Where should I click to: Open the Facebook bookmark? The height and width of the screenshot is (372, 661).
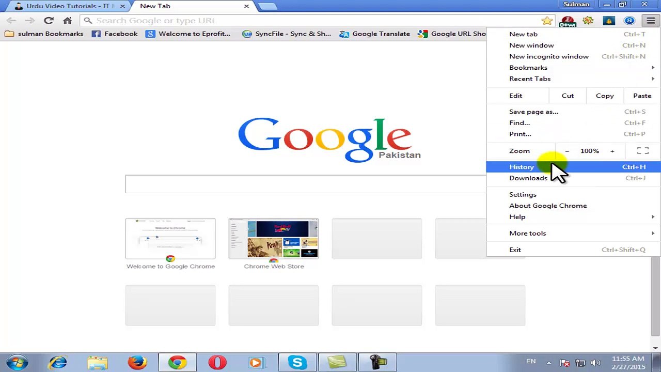115,34
